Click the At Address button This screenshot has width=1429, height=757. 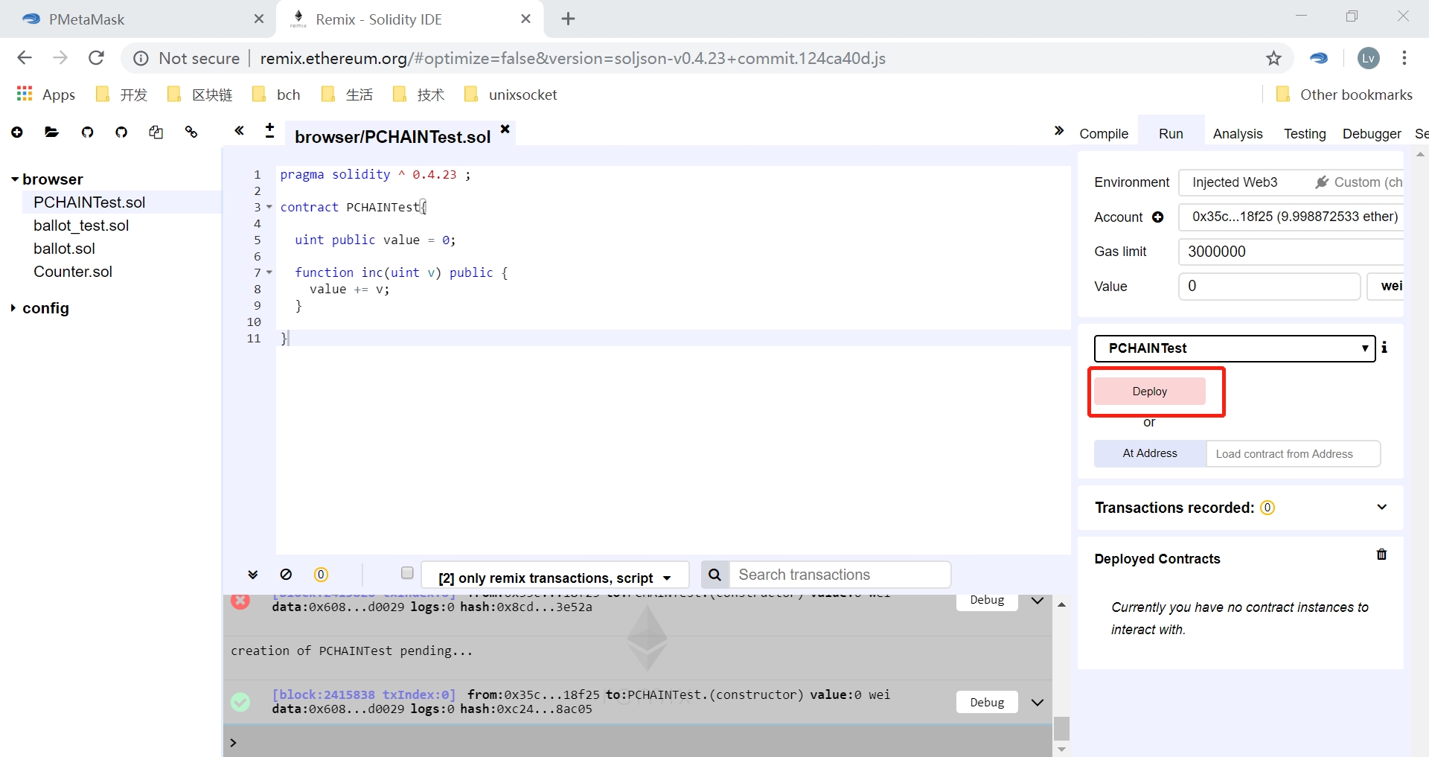point(1149,453)
